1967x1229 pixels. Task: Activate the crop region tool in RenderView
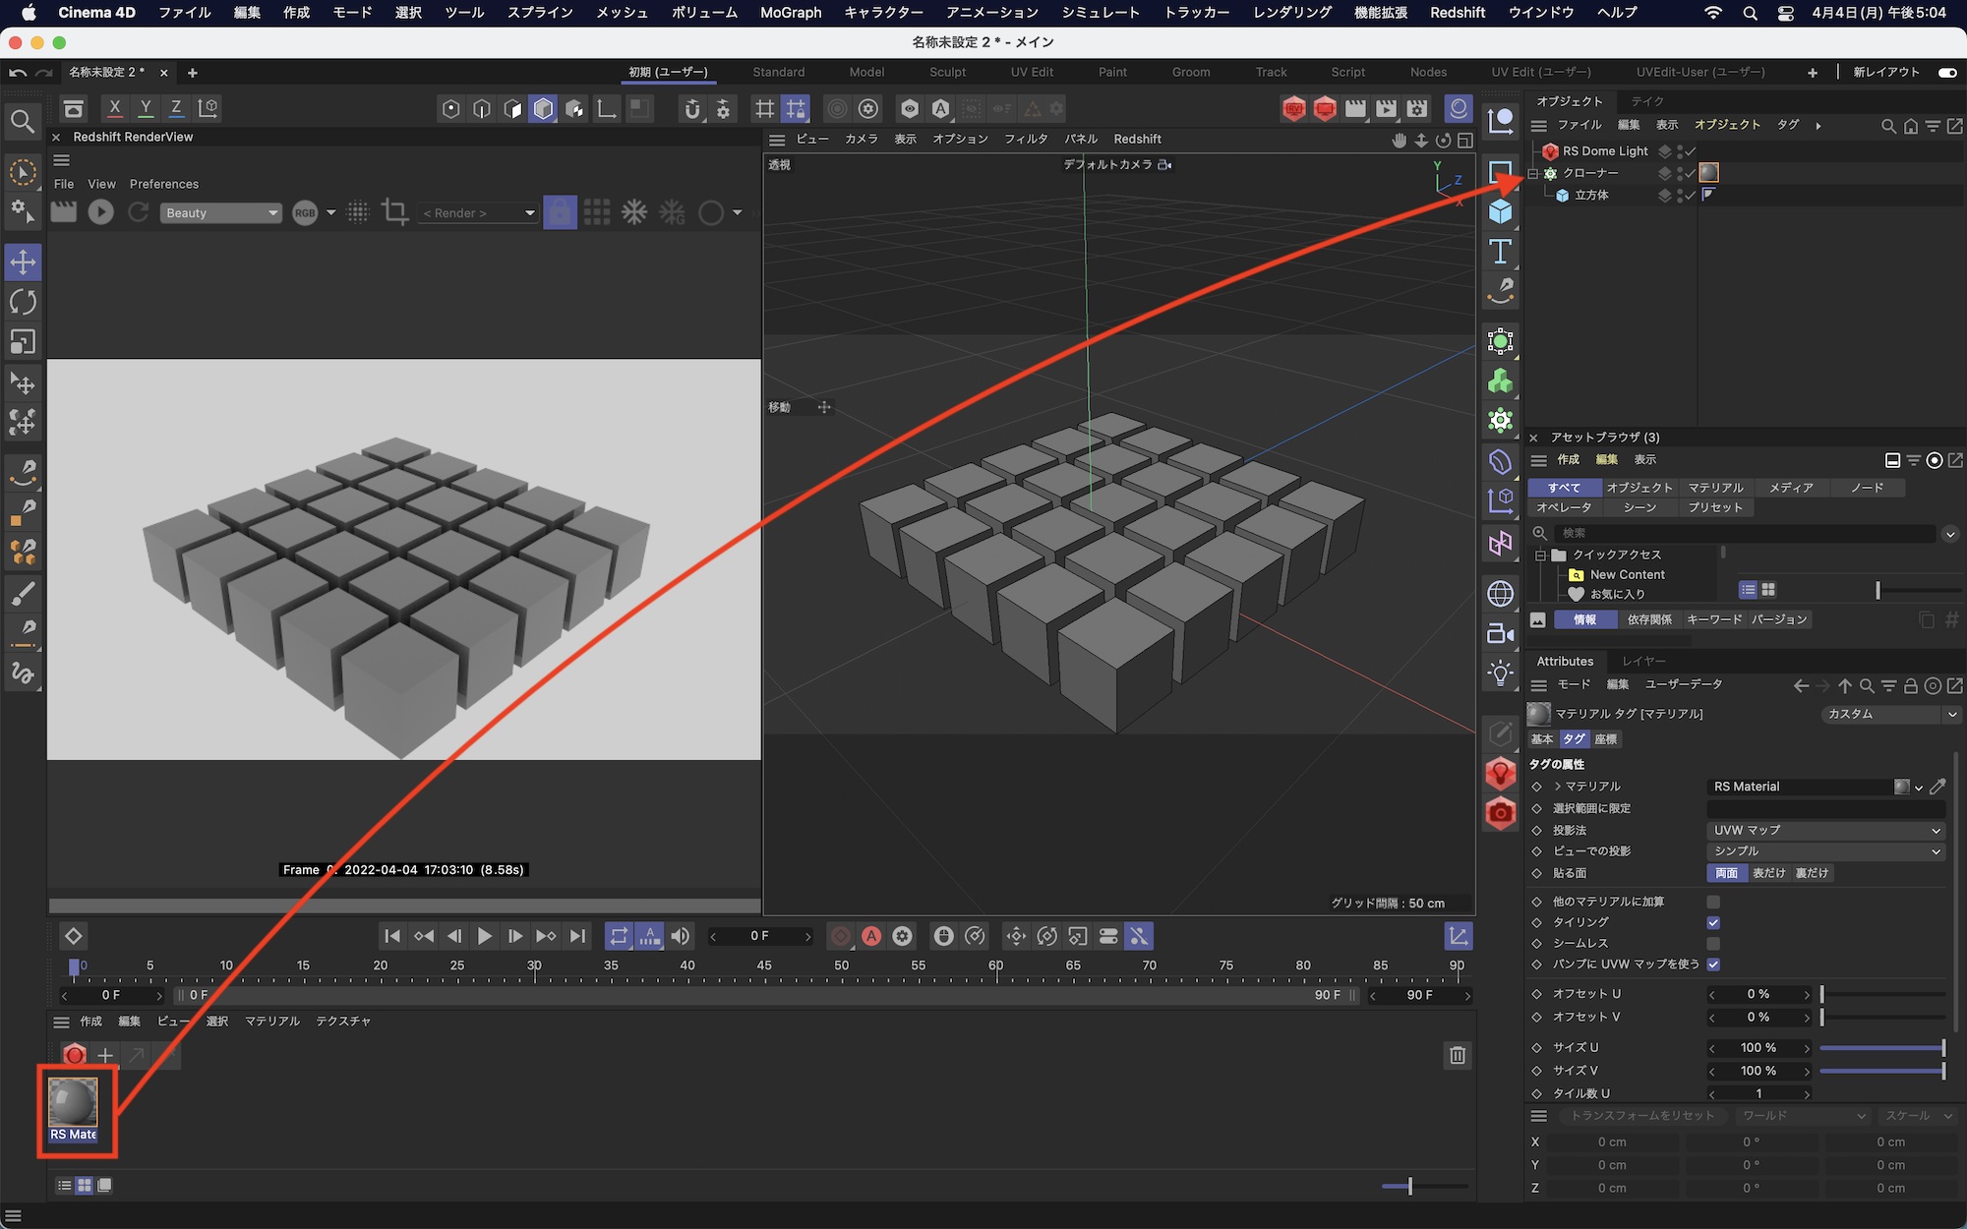pos(393,212)
